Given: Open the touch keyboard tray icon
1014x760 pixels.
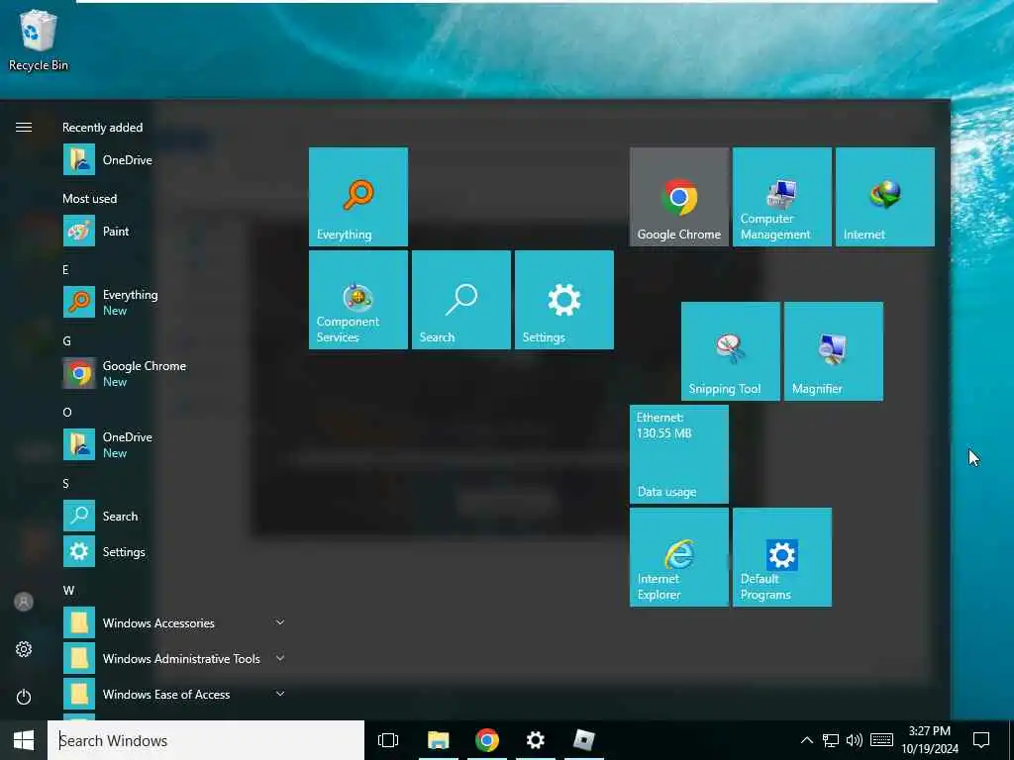Looking at the screenshot, I should tap(881, 740).
